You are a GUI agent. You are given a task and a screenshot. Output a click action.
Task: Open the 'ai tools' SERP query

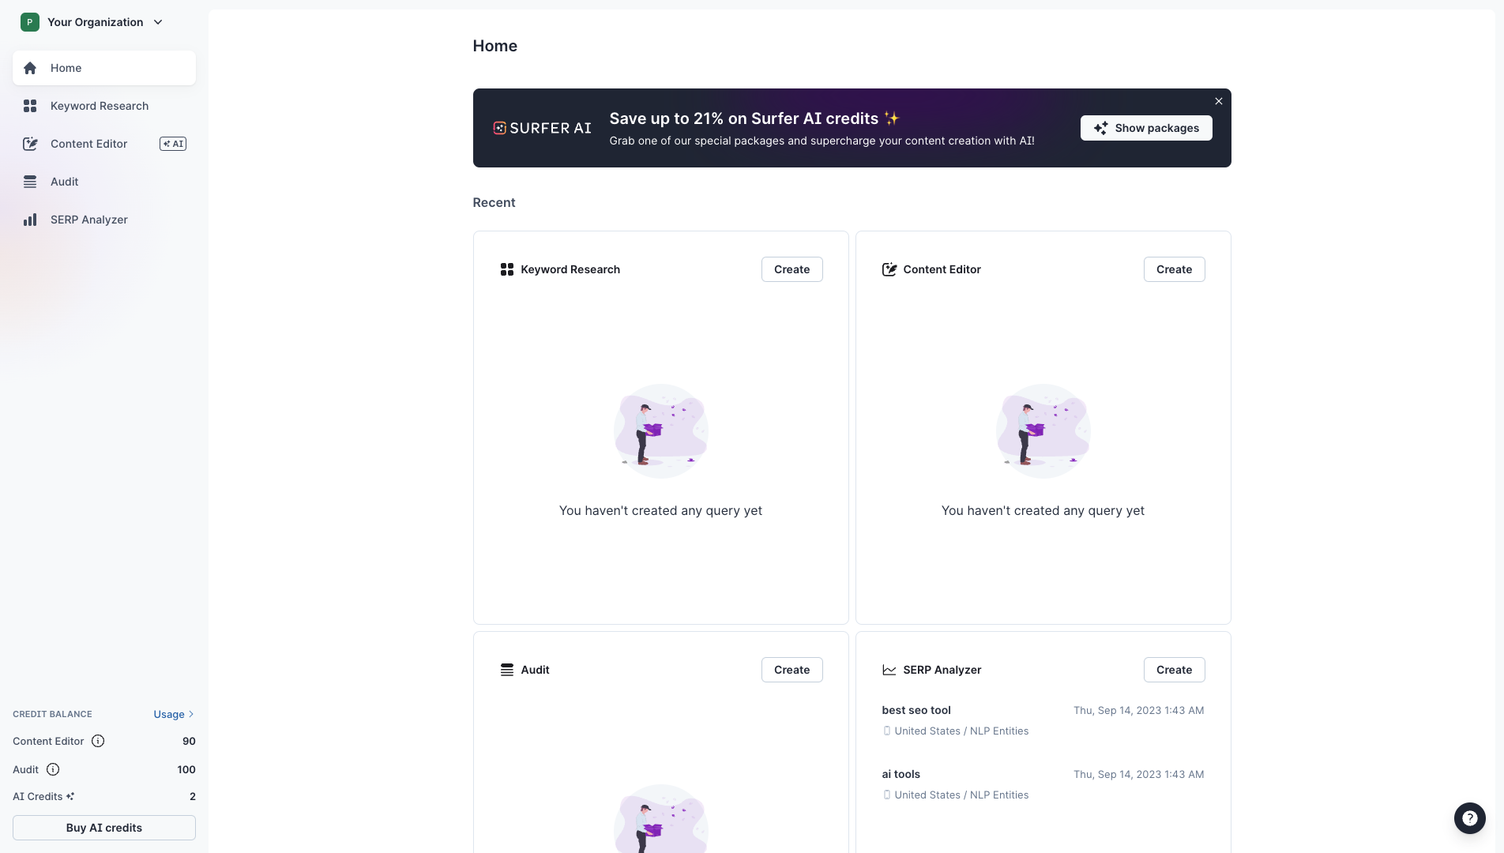coord(901,774)
